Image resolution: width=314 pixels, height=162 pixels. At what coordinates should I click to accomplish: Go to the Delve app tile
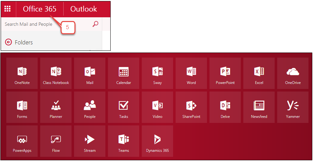225,107
